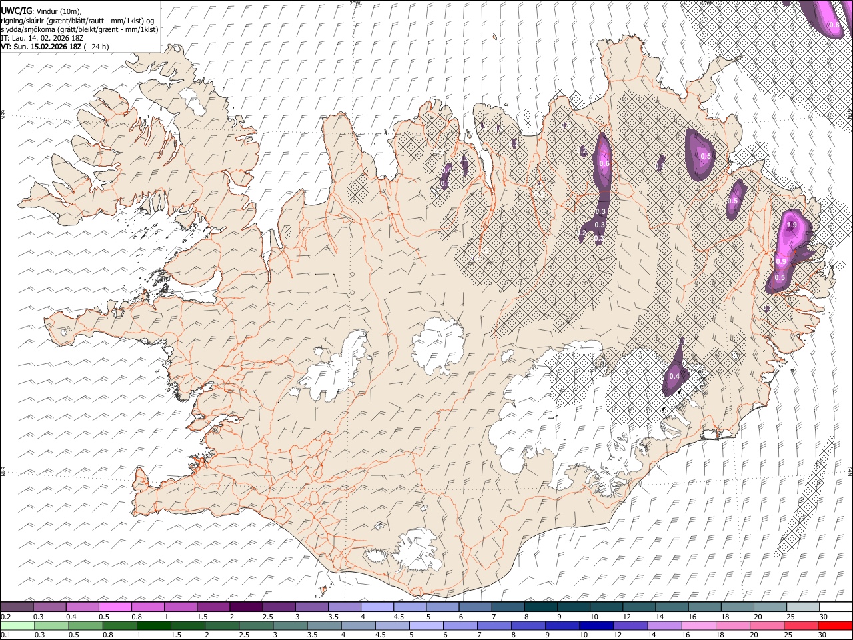The height and width of the screenshot is (640, 853).
Task: Click the '25' label in the upper legend row
Action: [790, 617]
